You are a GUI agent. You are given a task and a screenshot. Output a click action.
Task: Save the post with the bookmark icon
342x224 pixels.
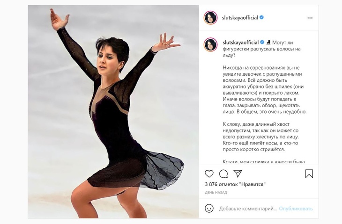[x=309, y=173]
